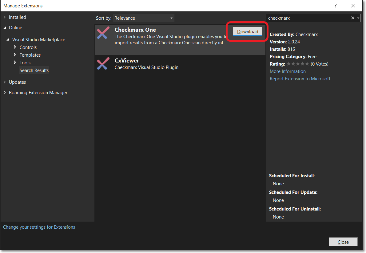Click the rating stars for Checkmarx One

[298, 64]
